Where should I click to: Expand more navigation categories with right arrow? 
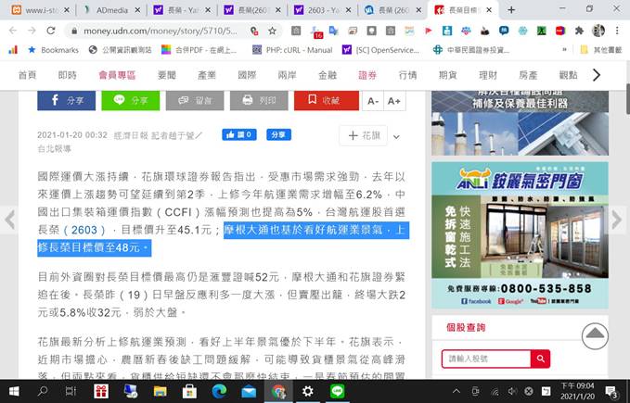pyautogui.click(x=598, y=74)
